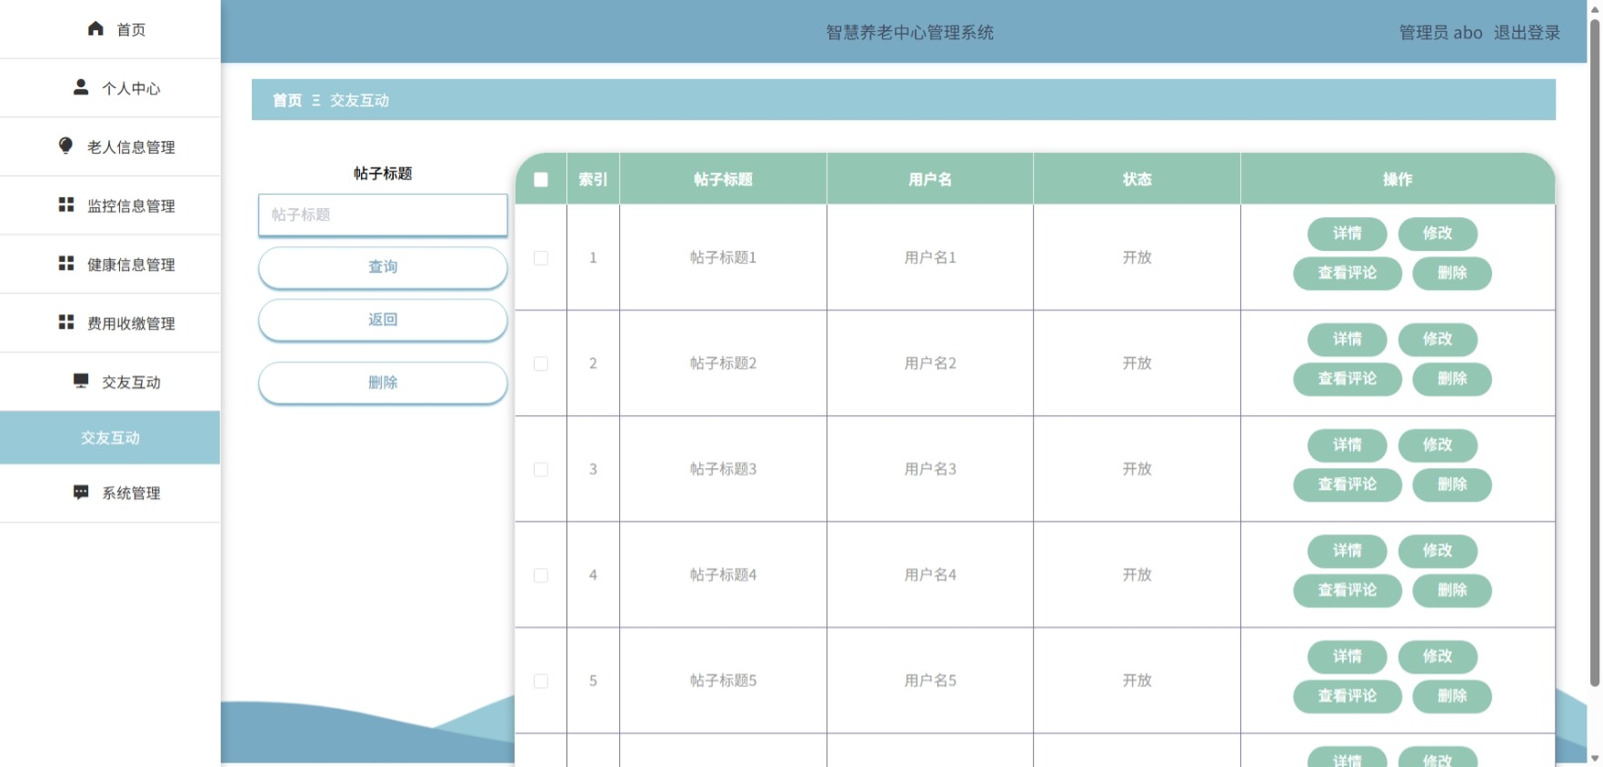Image resolution: width=1603 pixels, height=767 pixels.
Task: Click the 返回 button
Action: [x=383, y=320]
